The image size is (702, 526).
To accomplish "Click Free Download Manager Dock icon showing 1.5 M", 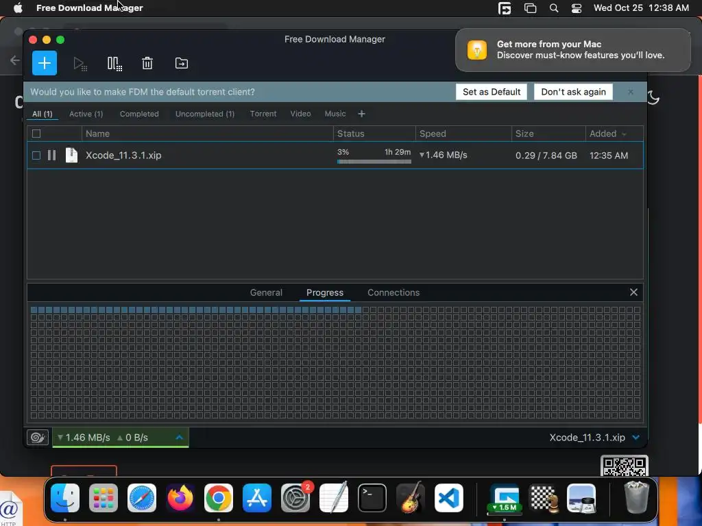I will click(505, 498).
